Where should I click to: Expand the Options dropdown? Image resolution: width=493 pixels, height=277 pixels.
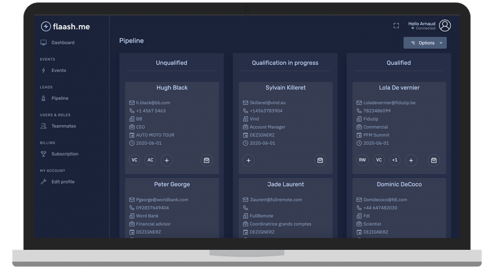point(425,43)
